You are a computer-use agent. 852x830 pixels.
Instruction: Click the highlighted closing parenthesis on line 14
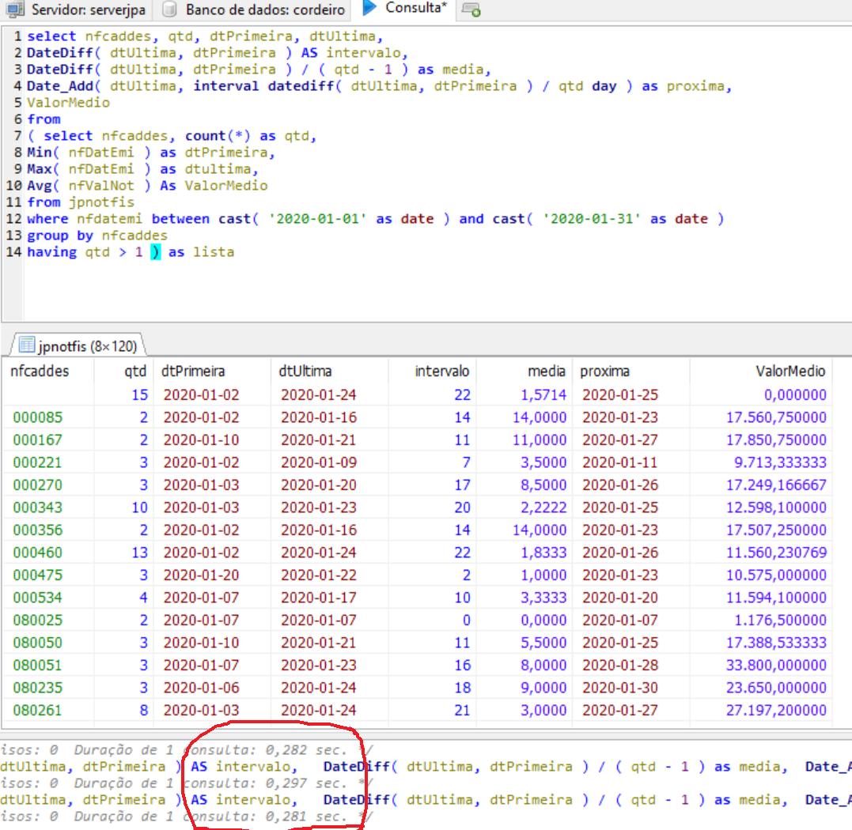tap(155, 252)
